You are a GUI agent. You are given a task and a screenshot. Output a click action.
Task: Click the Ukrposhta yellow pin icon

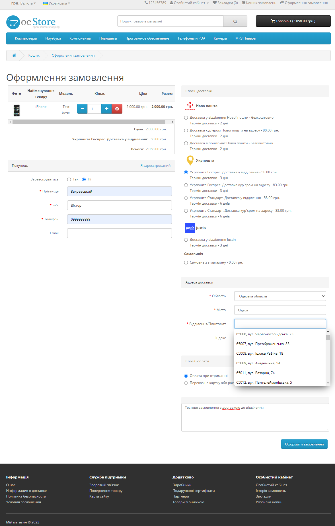(x=190, y=161)
